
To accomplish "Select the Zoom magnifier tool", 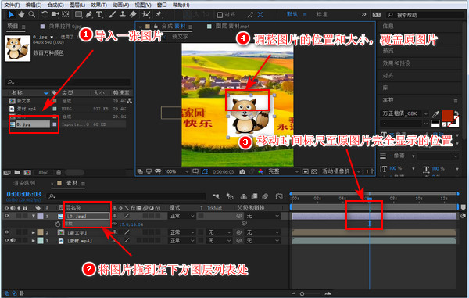I will click(x=31, y=14).
